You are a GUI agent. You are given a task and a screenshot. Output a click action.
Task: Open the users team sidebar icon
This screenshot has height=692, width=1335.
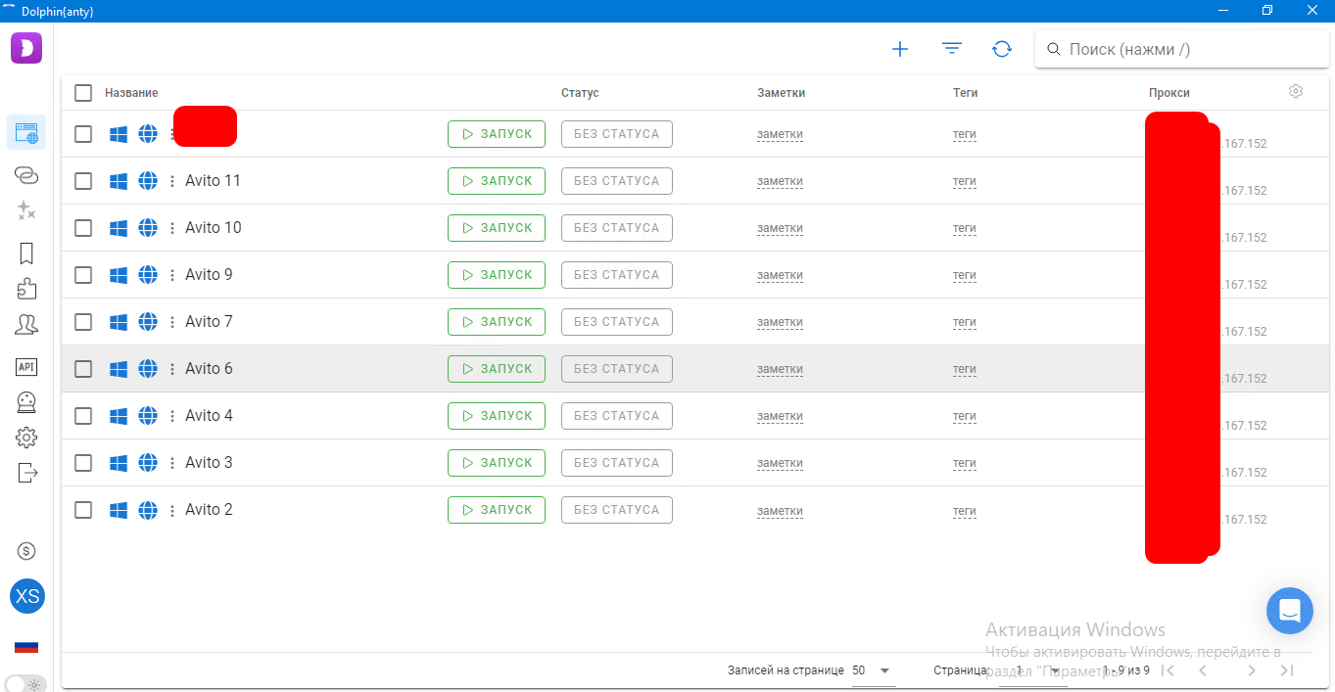(26, 324)
